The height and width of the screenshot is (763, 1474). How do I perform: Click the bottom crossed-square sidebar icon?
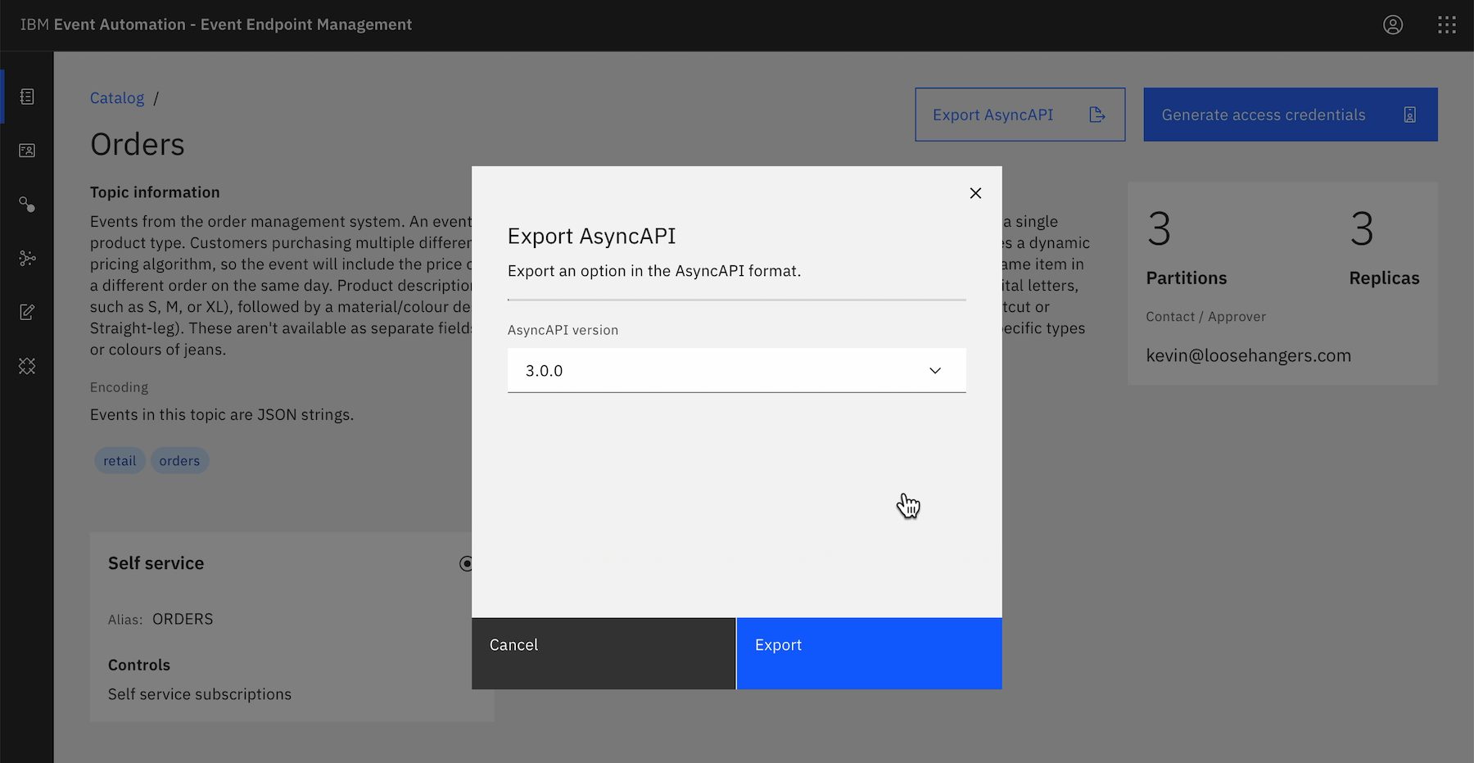[x=27, y=366]
